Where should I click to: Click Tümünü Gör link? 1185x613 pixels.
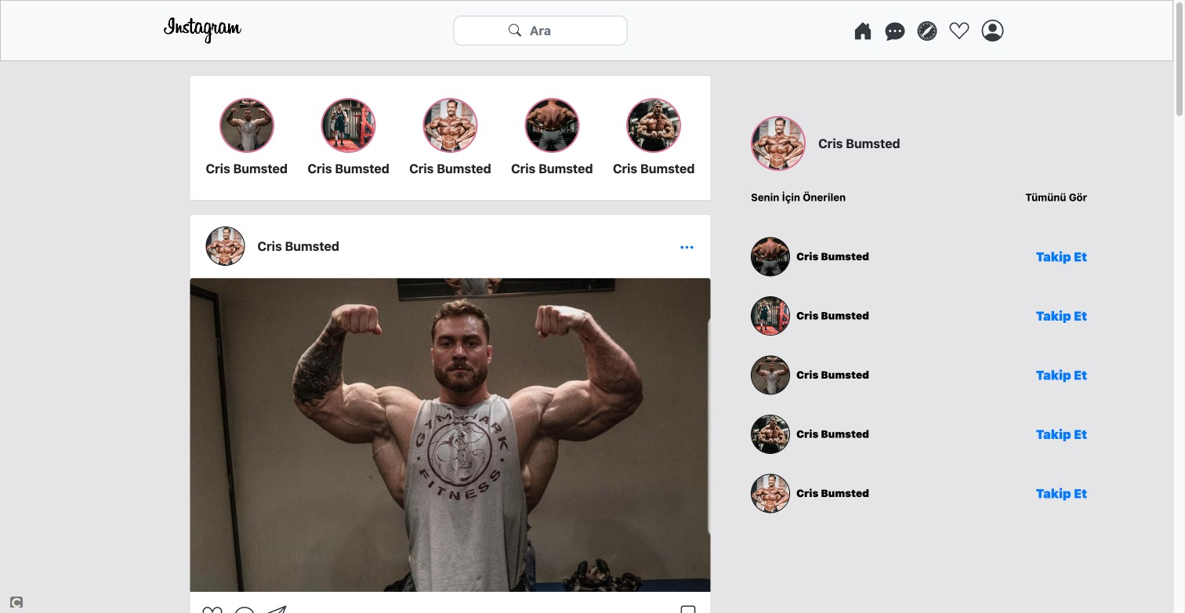point(1056,198)
